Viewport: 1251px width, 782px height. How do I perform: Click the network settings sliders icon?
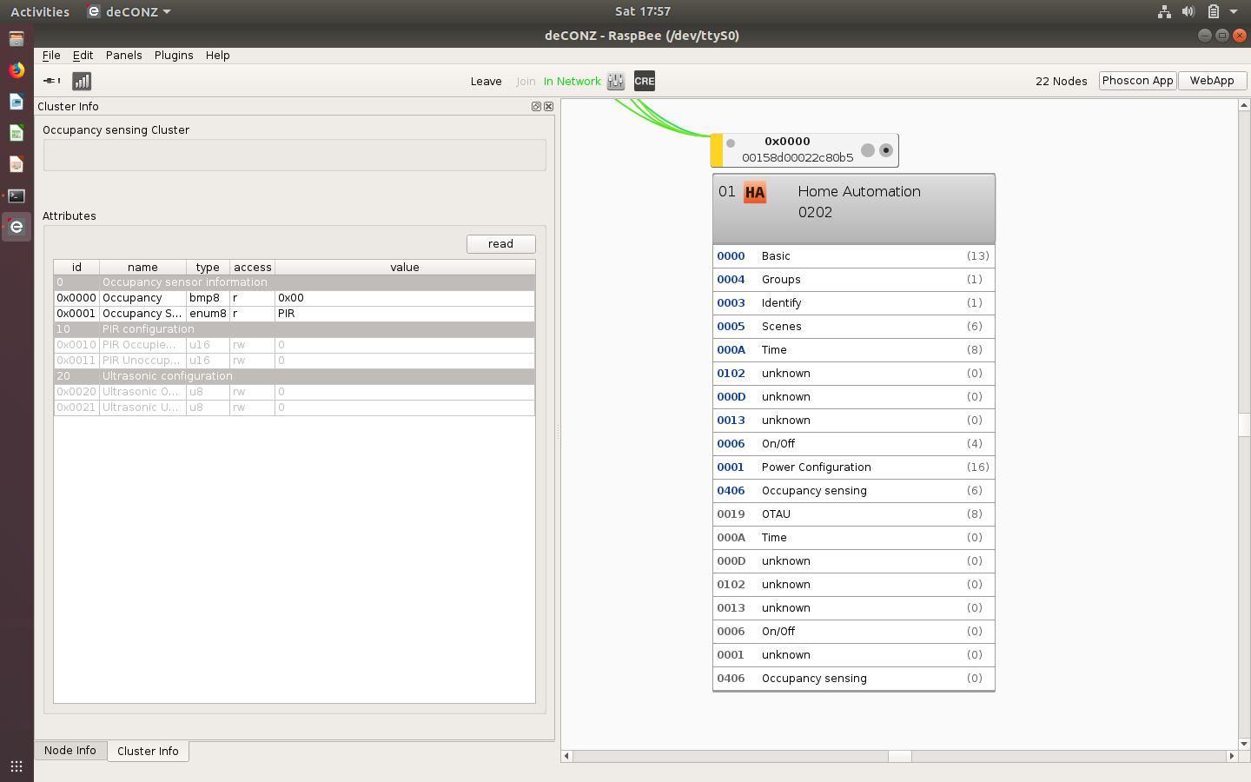[x=616, y=81]
